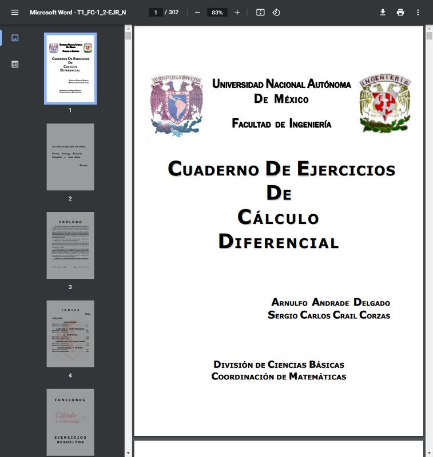
Task: Click document scrollbar up arrow
Action: tap(429, 28)
